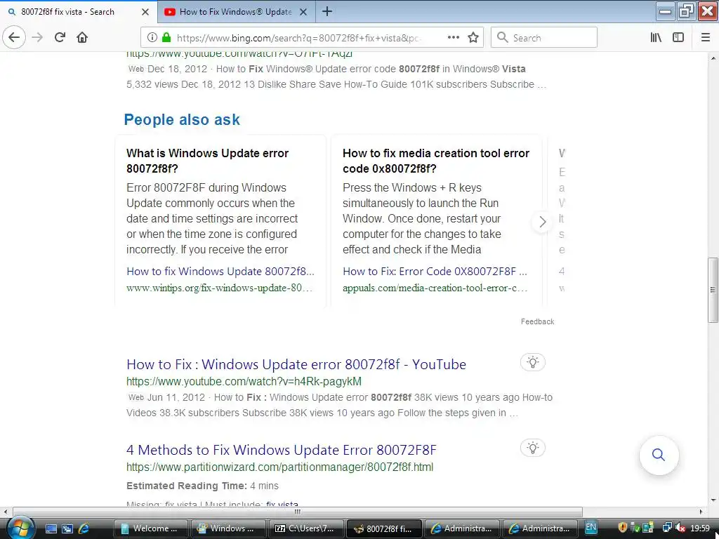The width and height of the screenshot is (719, 539).
Task: Click Show Desktop quick launch icon
Action: point(51,528)
